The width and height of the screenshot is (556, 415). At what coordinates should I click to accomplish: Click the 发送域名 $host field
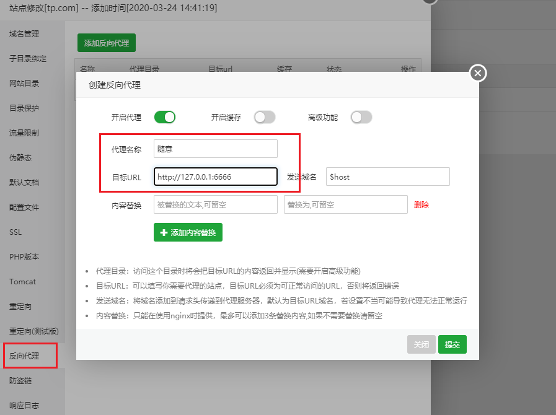point(388,177)
